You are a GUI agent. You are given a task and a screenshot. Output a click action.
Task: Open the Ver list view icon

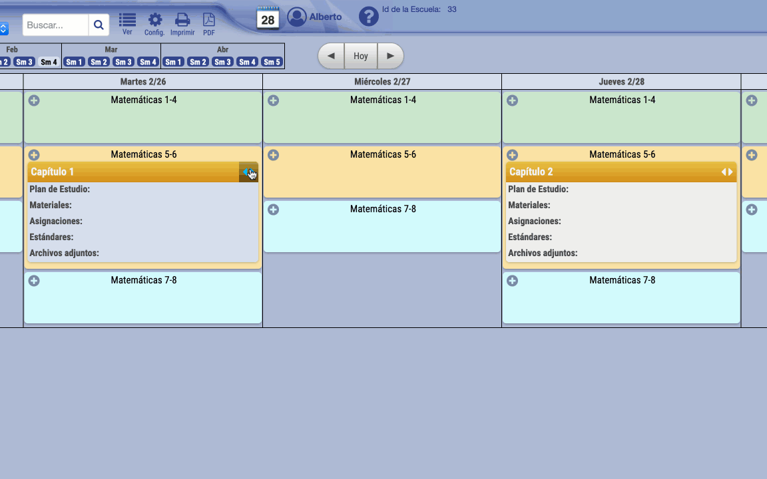point(127,23)
